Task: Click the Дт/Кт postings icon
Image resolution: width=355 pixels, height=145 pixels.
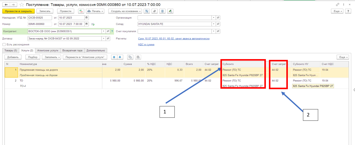Action: 81,11
